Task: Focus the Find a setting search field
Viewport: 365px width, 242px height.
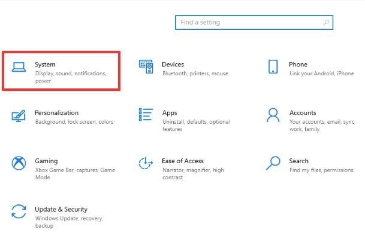Action: 254,22
